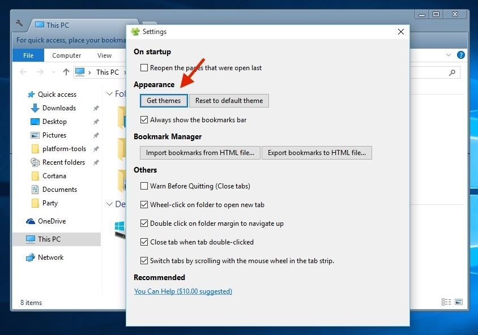Click the Get themes button

164,101
